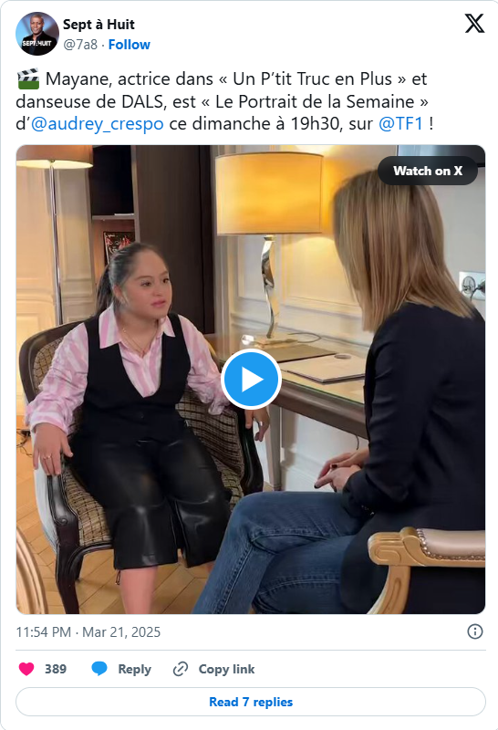The width and height of the screenshot is (498, 730).
Task: Click the Watch on X button
Action: (x=428, y=171)
